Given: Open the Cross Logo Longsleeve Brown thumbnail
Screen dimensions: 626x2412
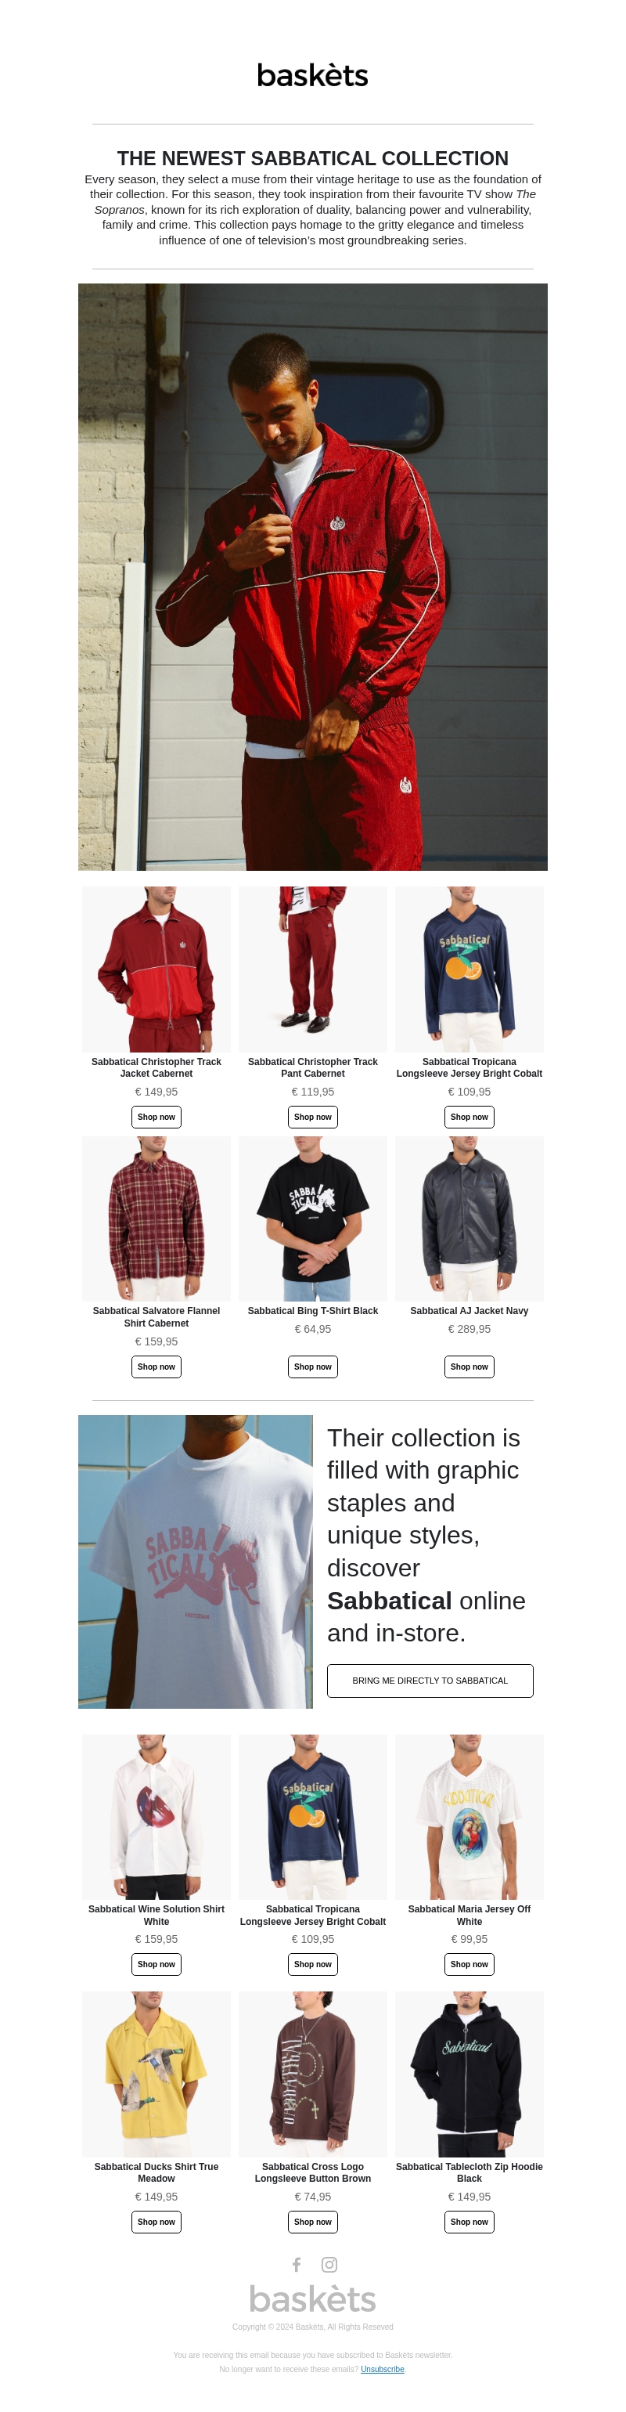Looking at the screenshot, I should [312, 2074].
